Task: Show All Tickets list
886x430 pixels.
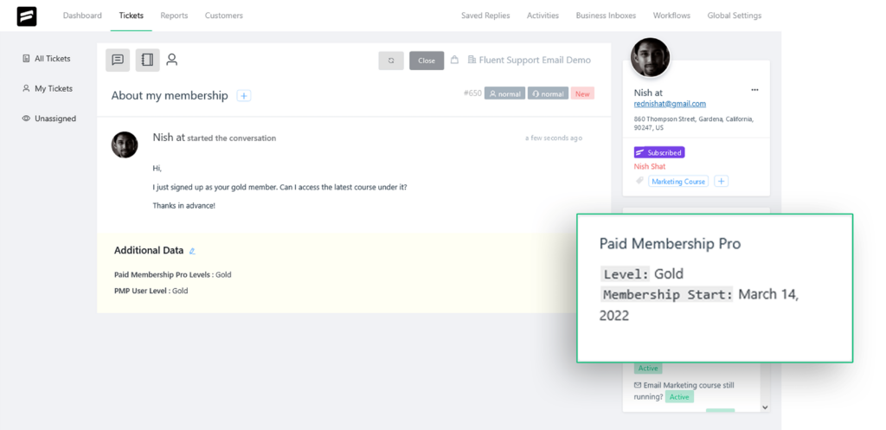Action: (53, 58)
